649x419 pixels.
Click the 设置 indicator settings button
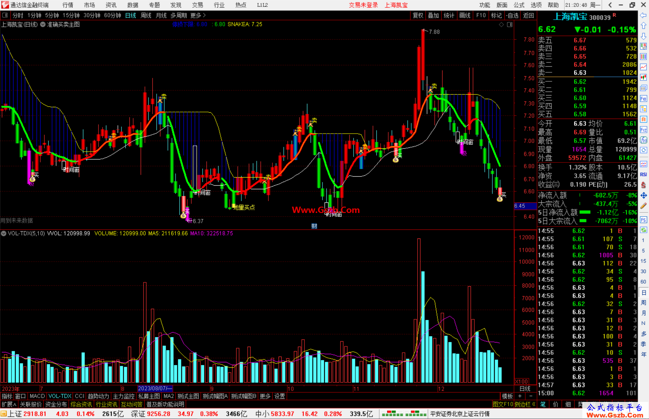[280, 396]
